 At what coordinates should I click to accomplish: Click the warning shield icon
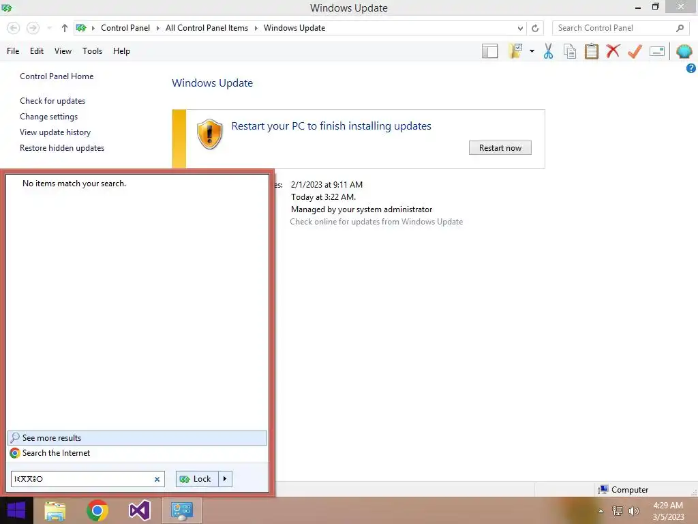pyautogui.click(x=210, y=134)
